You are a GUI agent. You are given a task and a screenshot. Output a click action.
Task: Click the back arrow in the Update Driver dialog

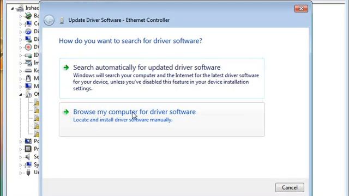(49, 20)
